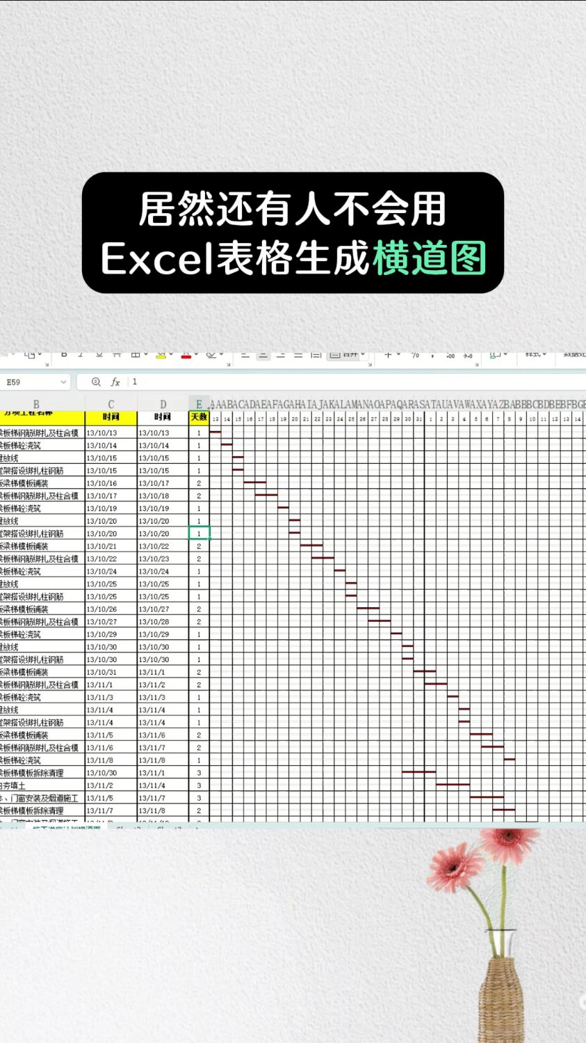
Task: Expand the font color dropdown arrow
Action: 196,355
